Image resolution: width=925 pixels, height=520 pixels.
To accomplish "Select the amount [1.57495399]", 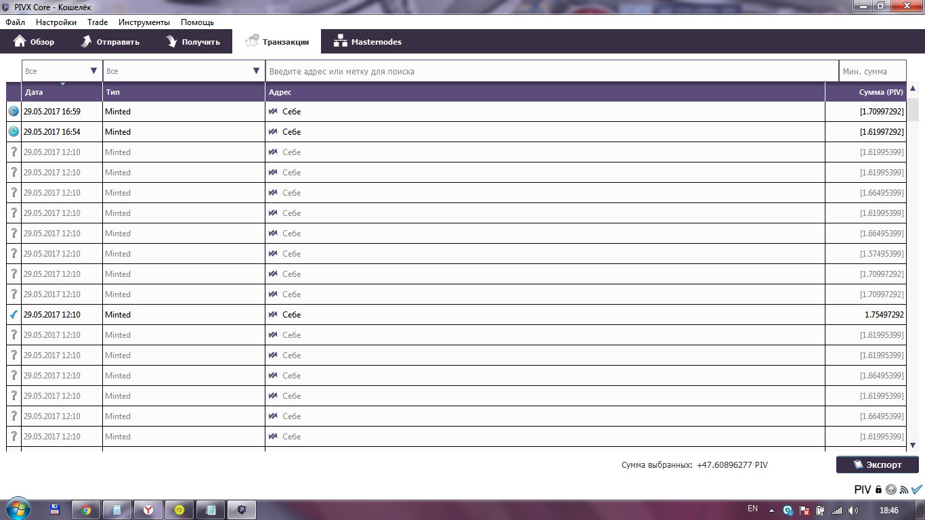I will click(x=882, y=253).
